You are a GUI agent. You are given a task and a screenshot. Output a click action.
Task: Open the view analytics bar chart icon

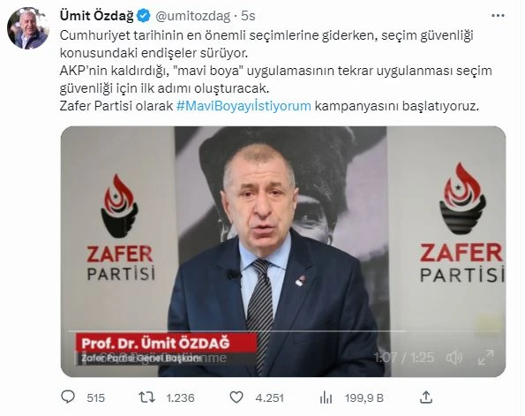[x=326, y=398]
